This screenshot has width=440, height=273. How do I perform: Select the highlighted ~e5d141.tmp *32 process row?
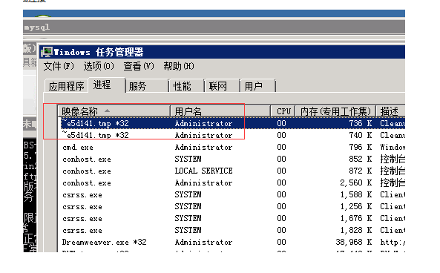pyautogui.click(x=233, y=123)
